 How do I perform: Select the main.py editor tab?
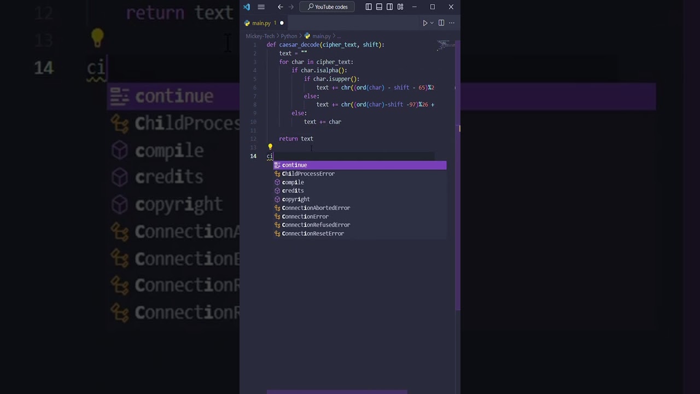(x=261, y=23)
